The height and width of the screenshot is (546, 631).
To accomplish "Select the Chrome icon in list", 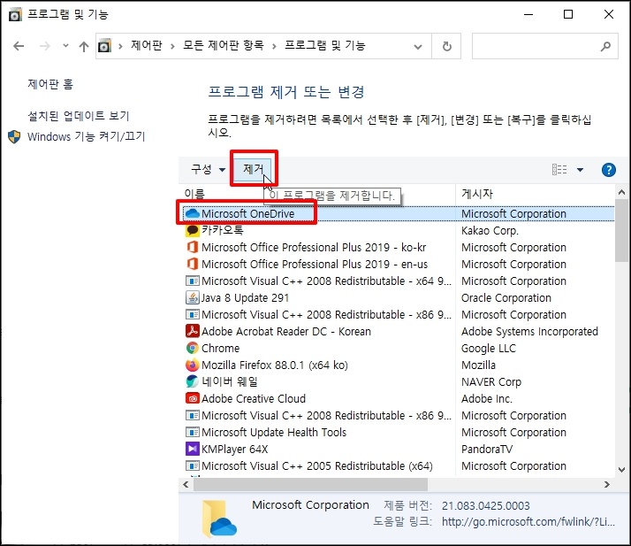I will coord(193,348).
